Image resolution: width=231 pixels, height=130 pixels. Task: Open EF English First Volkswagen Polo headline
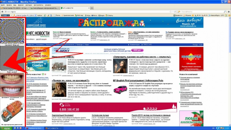pyautogui.click(x=138, y=81)
